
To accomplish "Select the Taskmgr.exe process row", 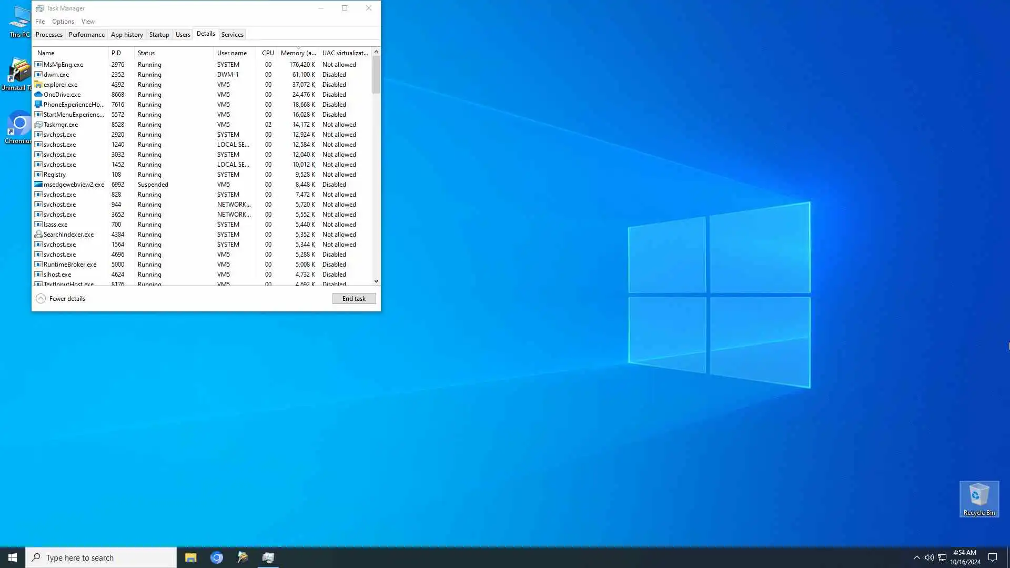I will click(x=61, y=125).
